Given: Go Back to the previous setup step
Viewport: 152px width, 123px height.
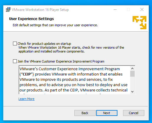Looking at the screenshot, I should [85, 113].
